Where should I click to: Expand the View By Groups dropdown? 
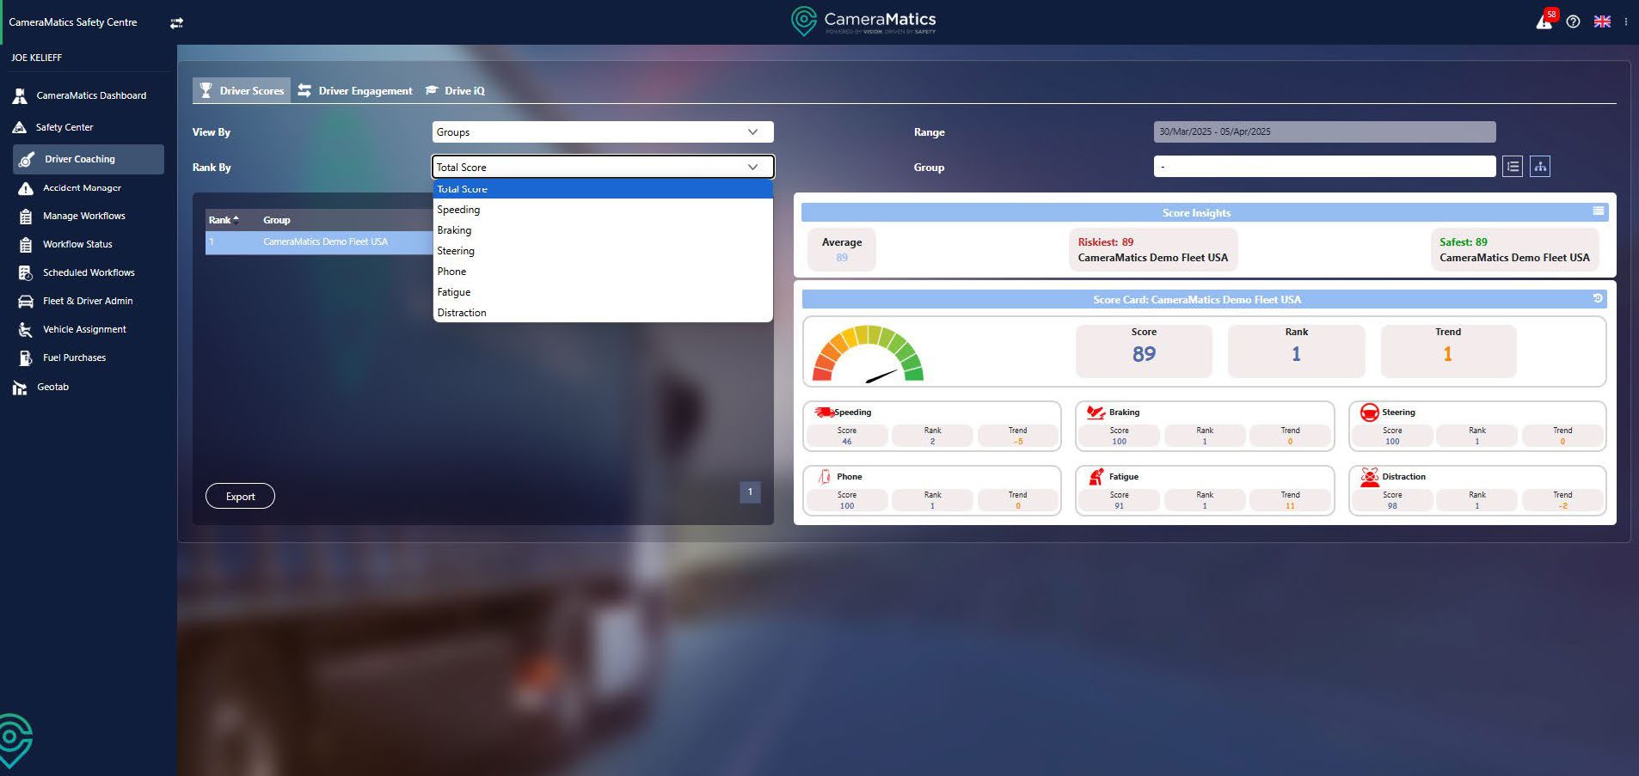602,132
